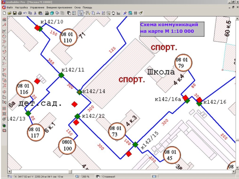This screenshot has height=179, width=239.
Task: Toggle the grid icon in the toolbar
Action: (x=135, y=13)
